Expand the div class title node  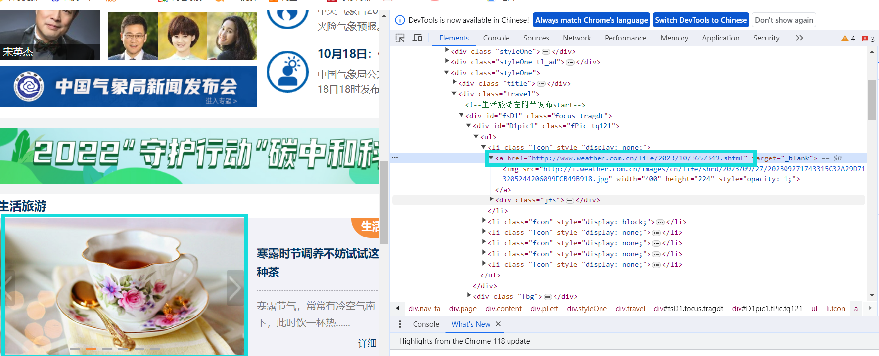(x=455, y=82)
